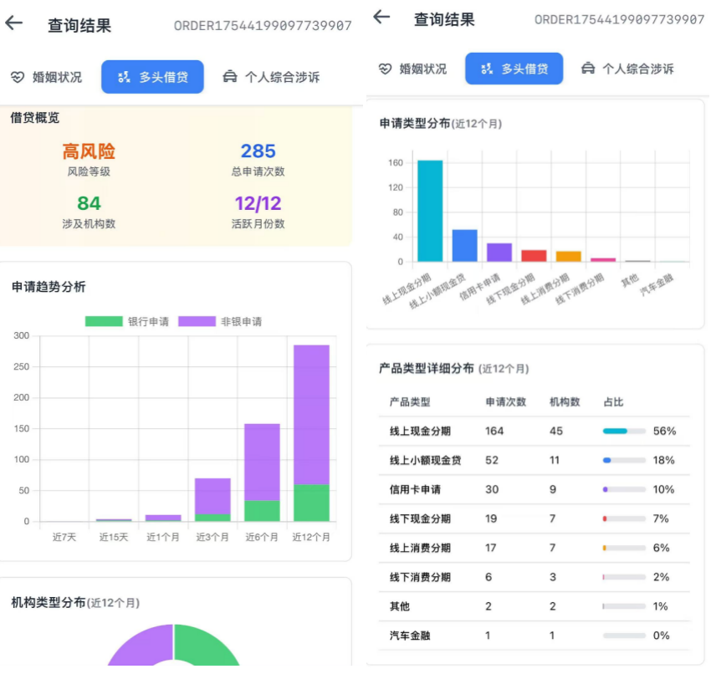This screenshot has height=674, width=711.
Task: Click the cyan 线上现金分期 bar
Action: click(x=430, y=211)
